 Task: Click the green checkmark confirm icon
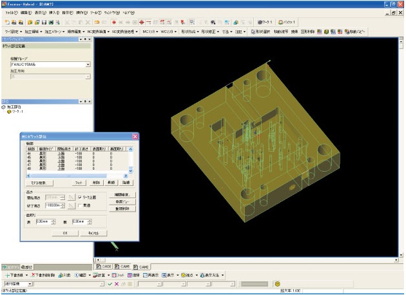point(110,283)
